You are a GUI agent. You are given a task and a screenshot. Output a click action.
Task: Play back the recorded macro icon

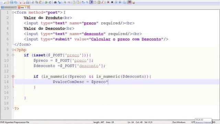click(116, 2)
